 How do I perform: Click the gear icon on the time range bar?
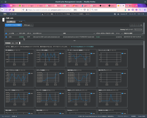tap(141, 43)
